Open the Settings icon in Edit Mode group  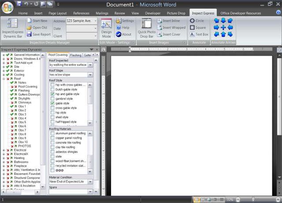125,21
